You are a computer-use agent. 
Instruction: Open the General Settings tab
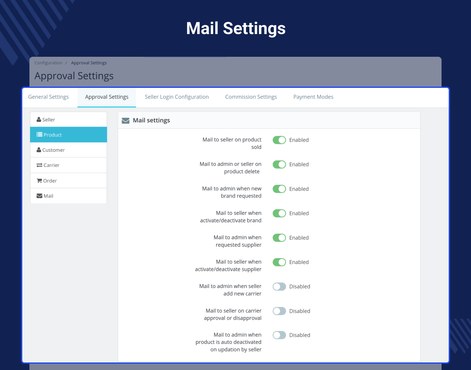tap(48, 97)
